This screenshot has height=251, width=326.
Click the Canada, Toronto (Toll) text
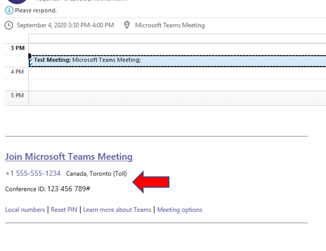point(96,174)
